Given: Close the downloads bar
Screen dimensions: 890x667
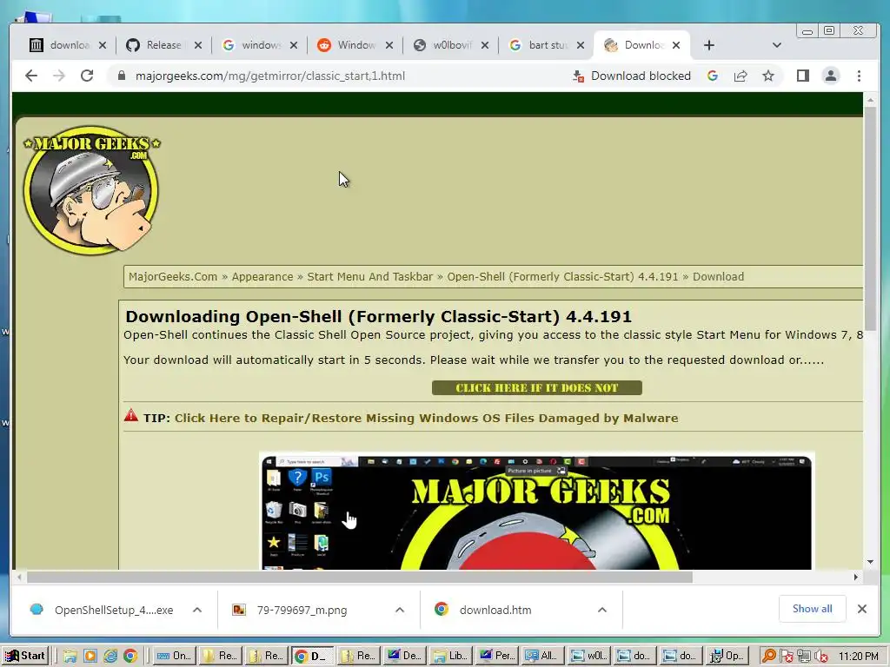Looking at the screenshot, I should tap(862, 609).
